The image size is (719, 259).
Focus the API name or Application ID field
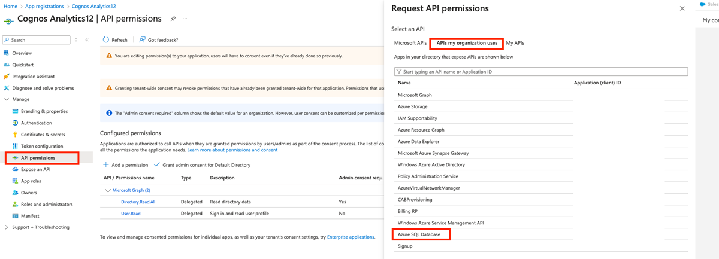click(541, 72)
